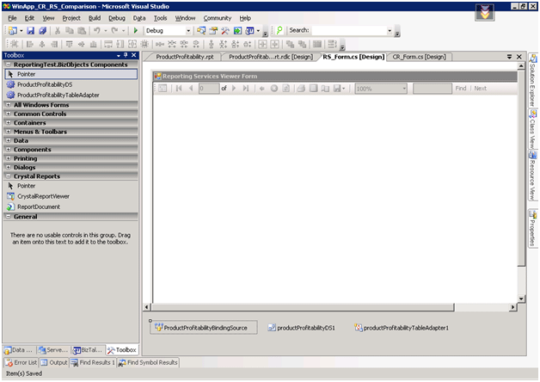Switch to CR_Form.cs [Design] tab

coord(419,57)
